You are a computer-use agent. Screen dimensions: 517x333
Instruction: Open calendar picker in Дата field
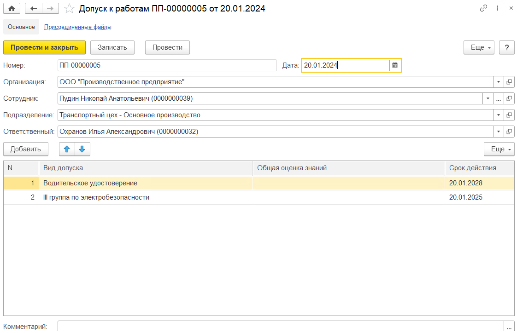coord(395,65)
